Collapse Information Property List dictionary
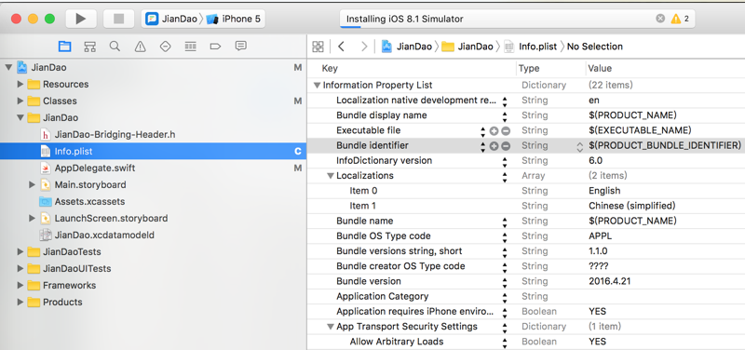 (317, 86)
